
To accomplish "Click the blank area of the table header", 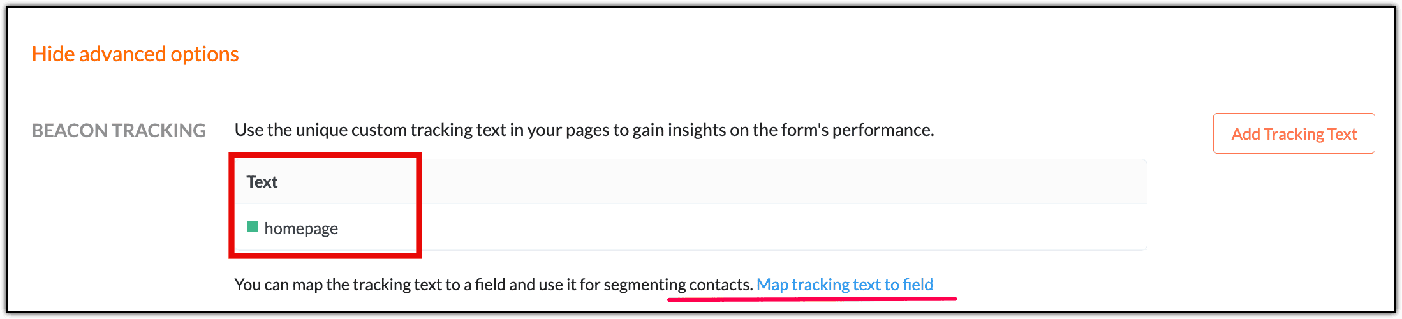I will [765, 182].
